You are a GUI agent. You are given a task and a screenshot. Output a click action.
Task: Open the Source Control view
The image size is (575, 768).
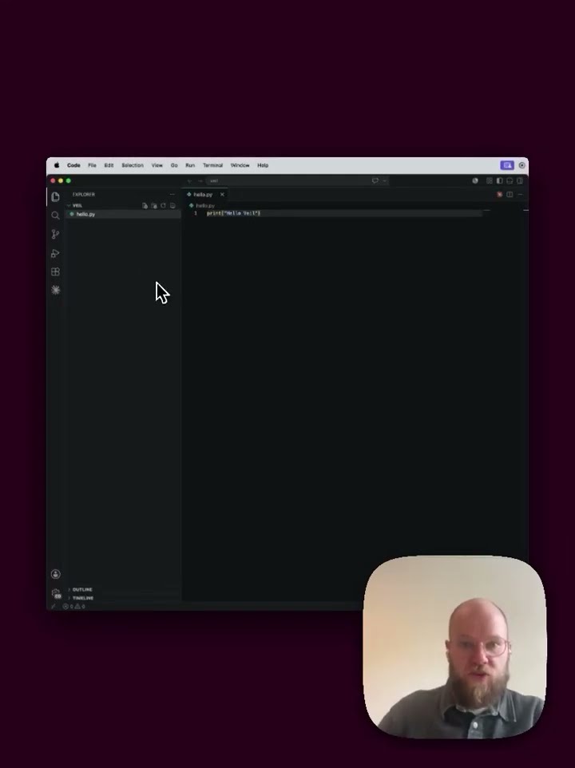click(55, 235)
